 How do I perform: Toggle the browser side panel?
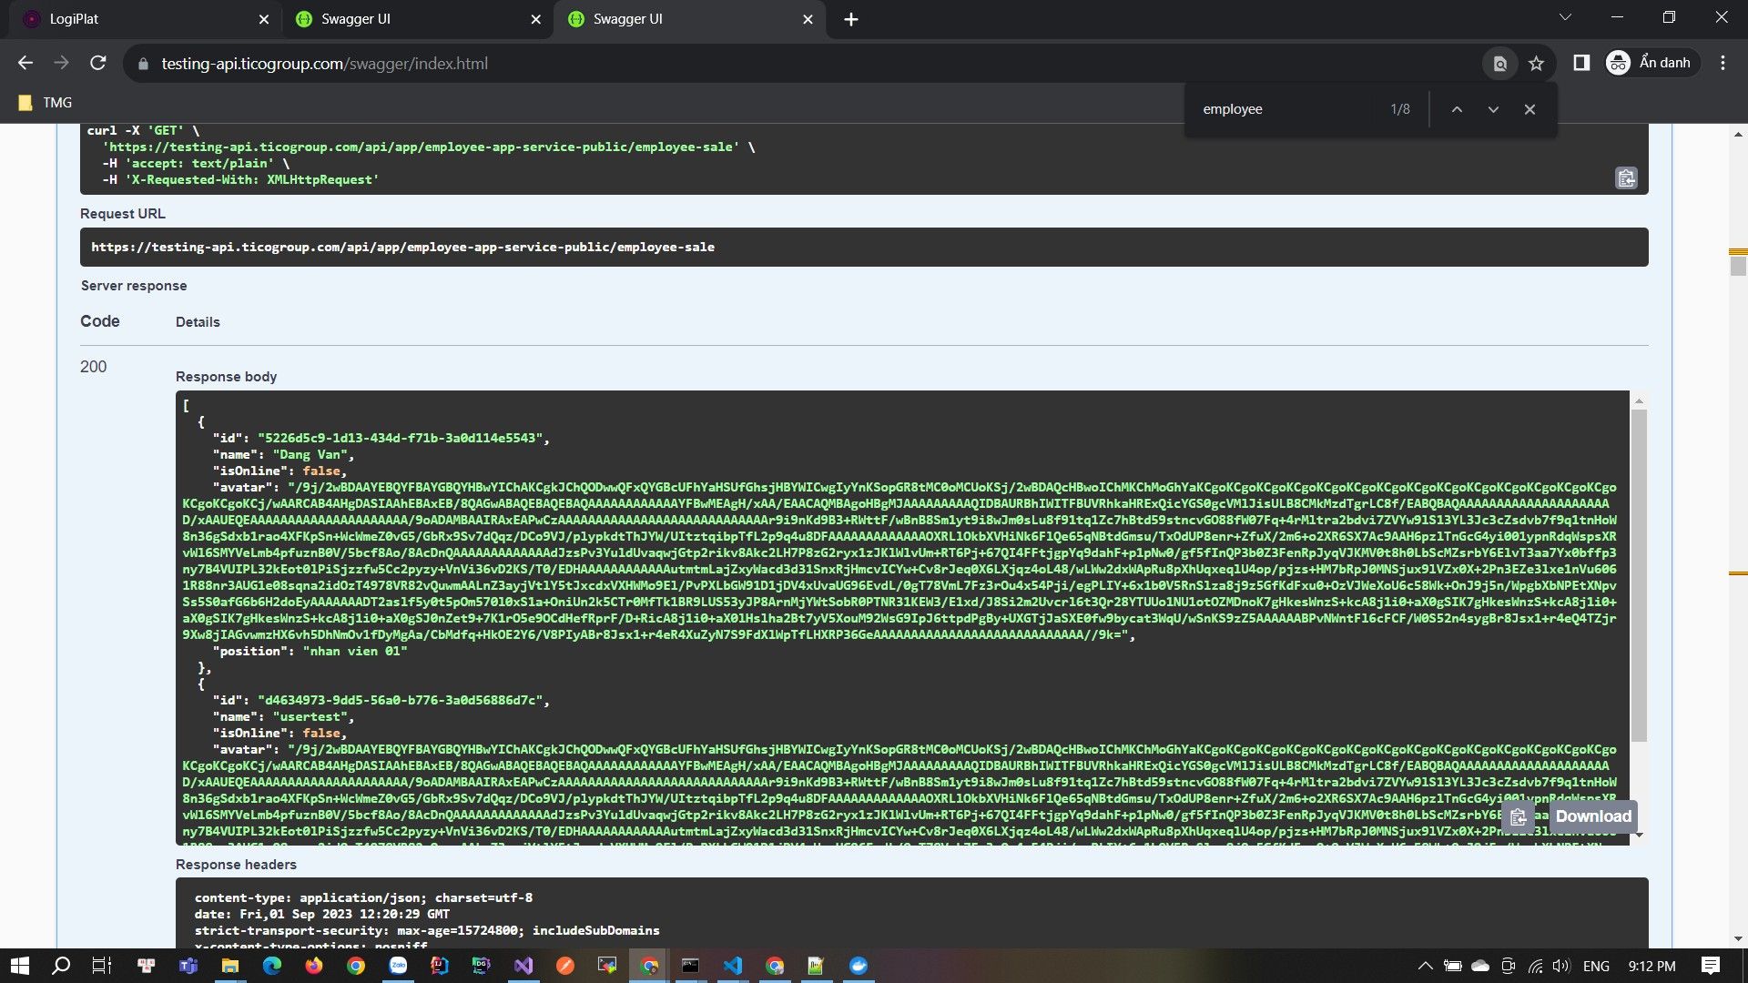[x=1581, y=63]
